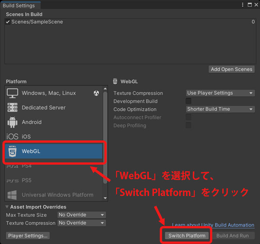Click the Scenes In Build heading

coord(24,14)
